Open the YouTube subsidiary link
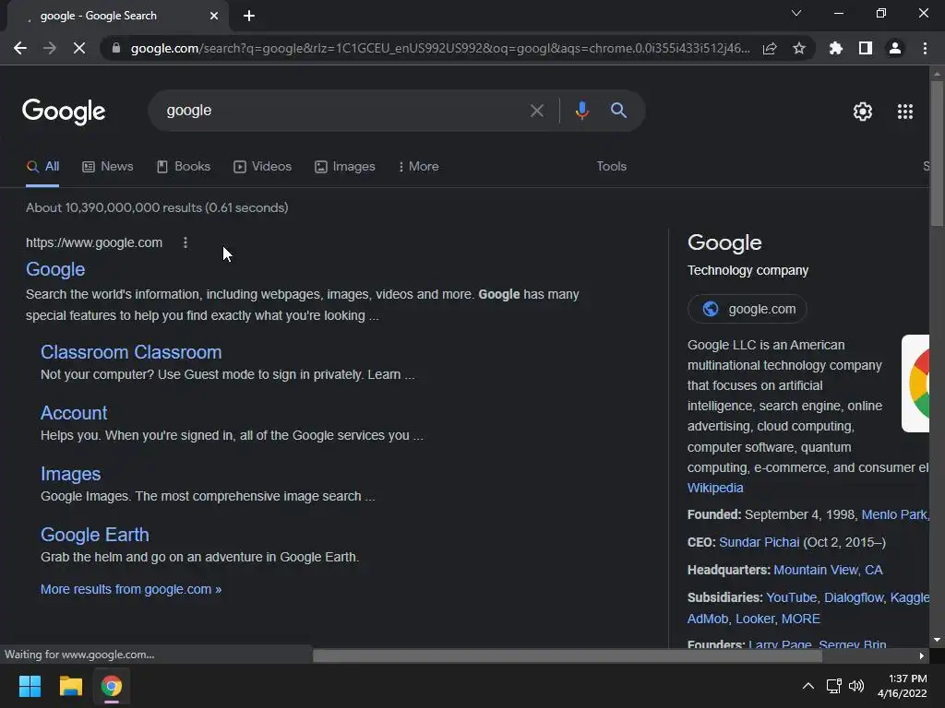Screen dimensions: 945x708 coord(791,597)
